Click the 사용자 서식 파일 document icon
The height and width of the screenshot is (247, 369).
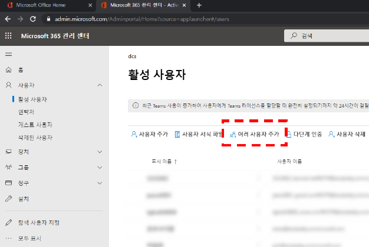pyautogui.click(x=177, y=134)
